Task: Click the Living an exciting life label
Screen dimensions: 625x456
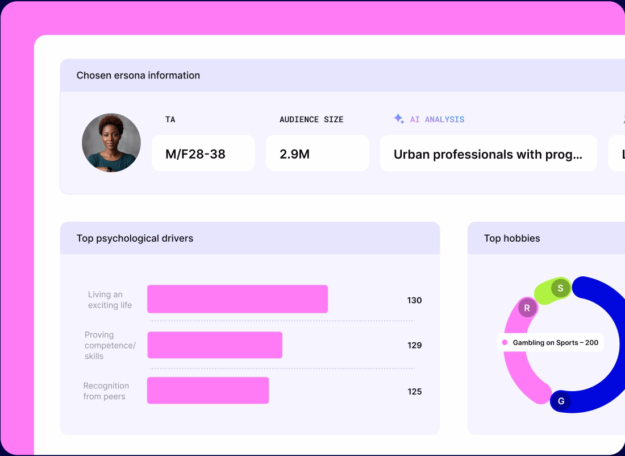Action: (x=110, y=300)
